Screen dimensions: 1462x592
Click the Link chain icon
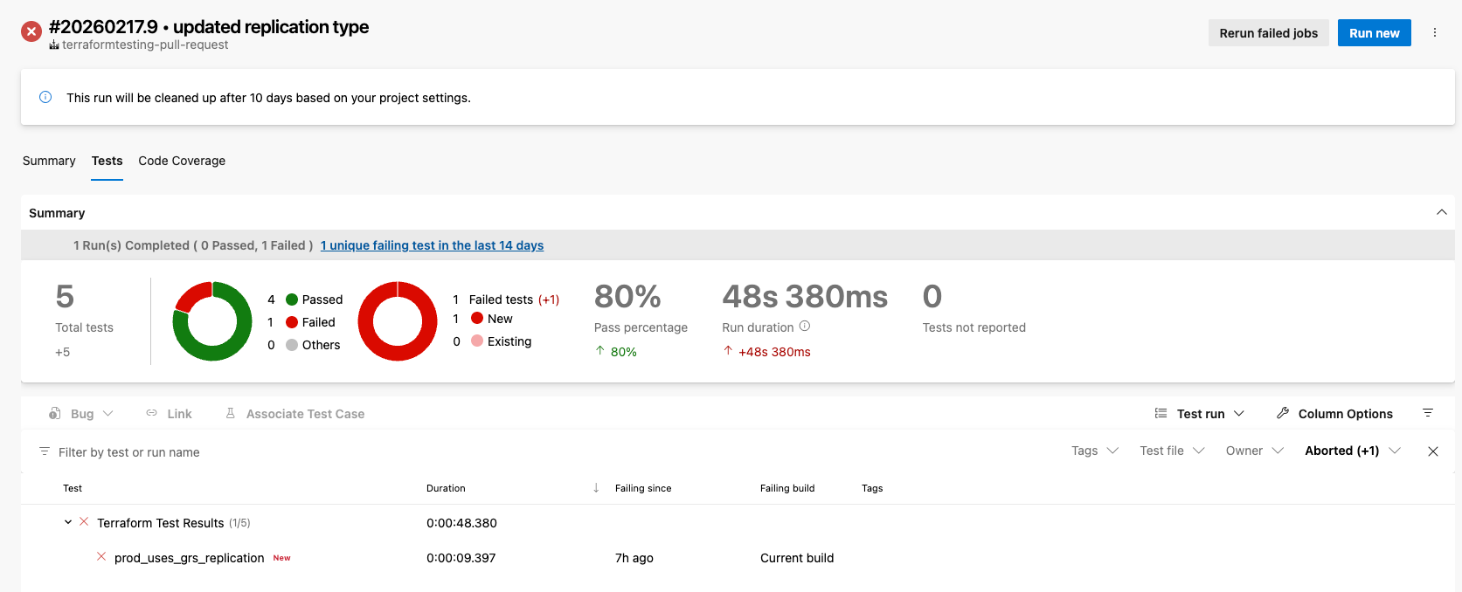(x=152, y=413)
